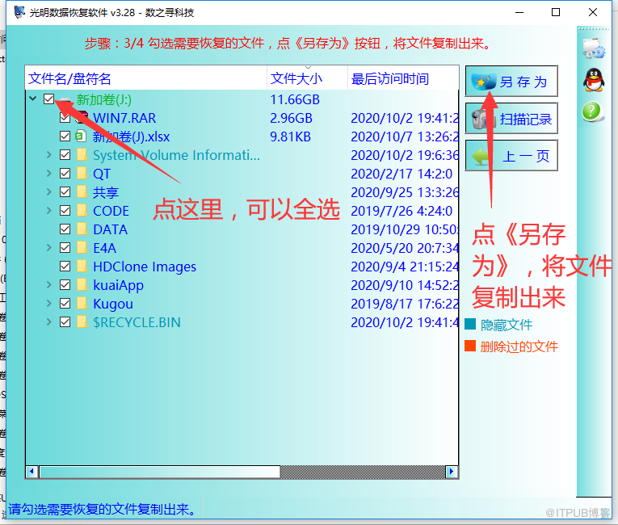Uncheck the DATA folder checkbox
The height and width of the screenshot is (525, 618).
pyautogui.click(x=65, y=229)
